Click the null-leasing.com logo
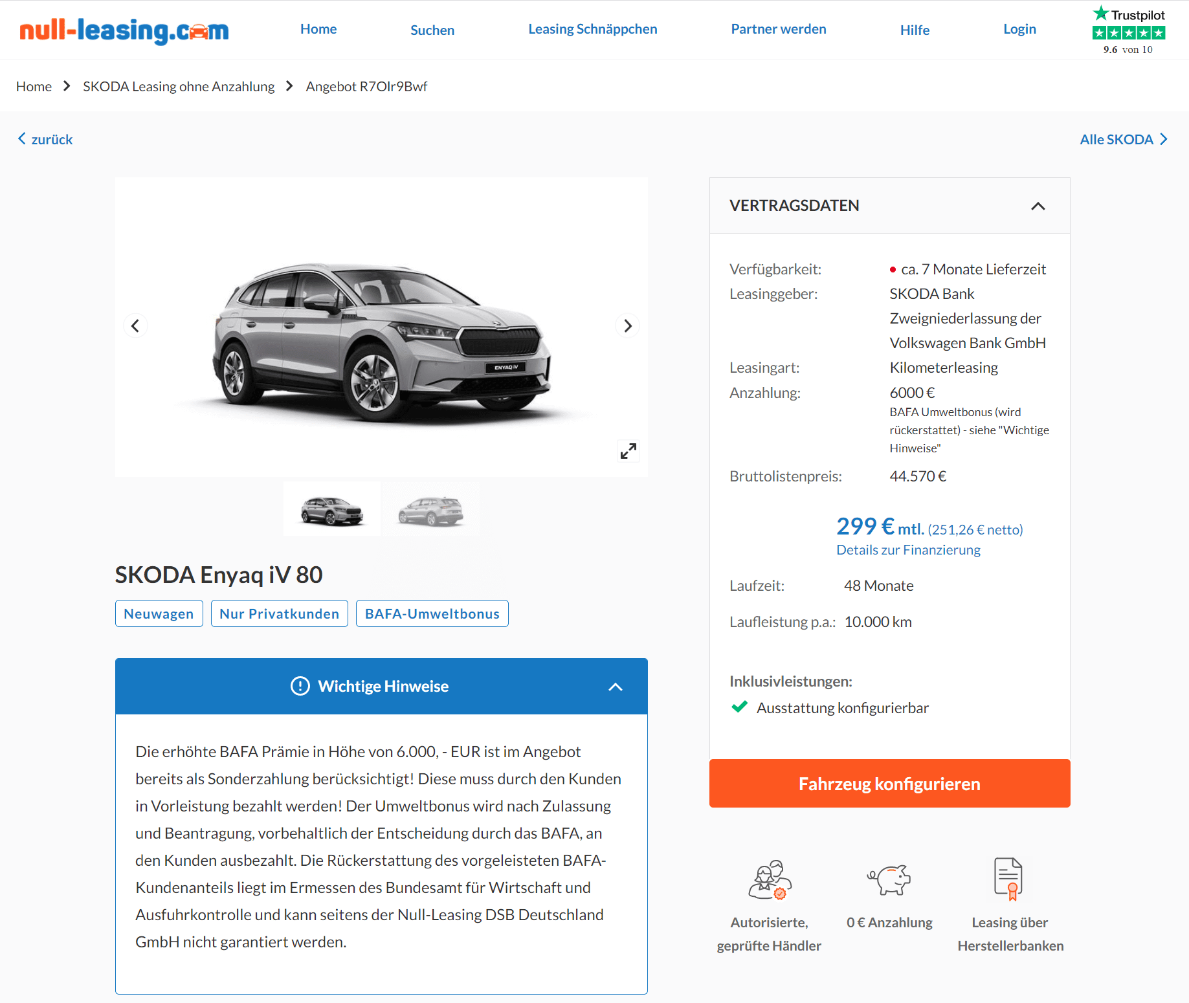This screenshot has height=1003, width=1189. pyautogui.click(x=124, y=30)
